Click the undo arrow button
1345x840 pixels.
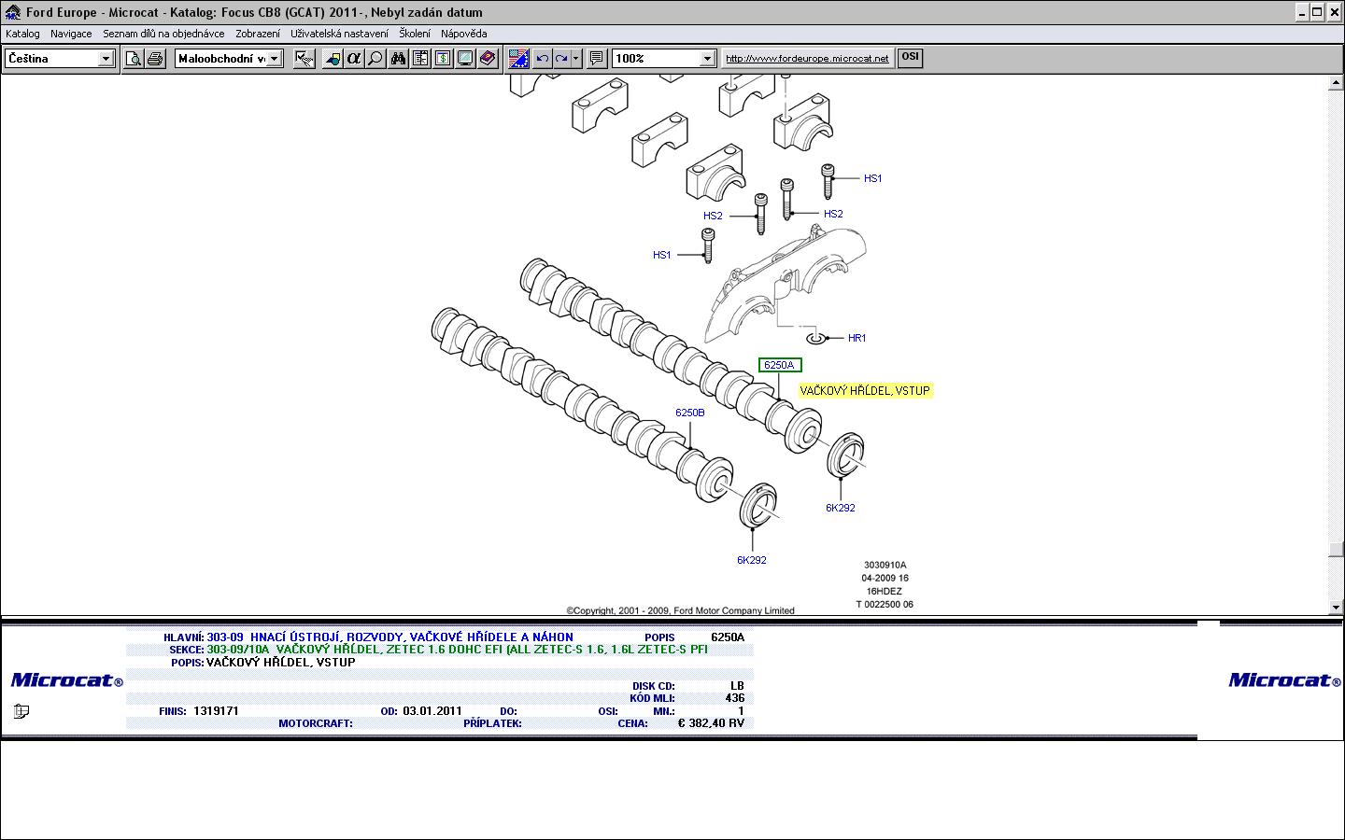pos(542,59)
